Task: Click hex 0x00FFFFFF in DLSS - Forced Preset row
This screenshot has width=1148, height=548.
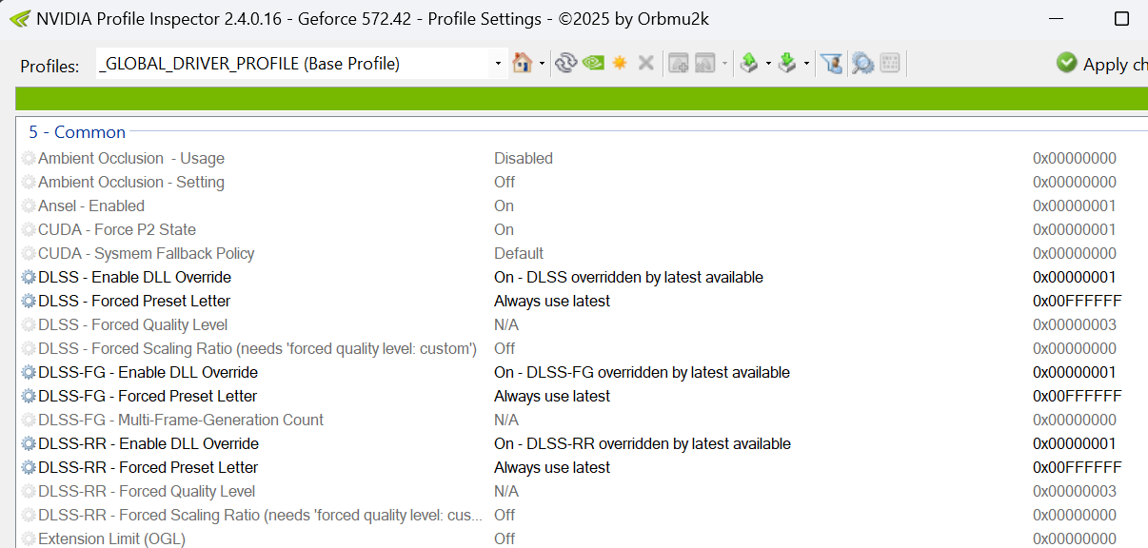Action: point(1077,302)
